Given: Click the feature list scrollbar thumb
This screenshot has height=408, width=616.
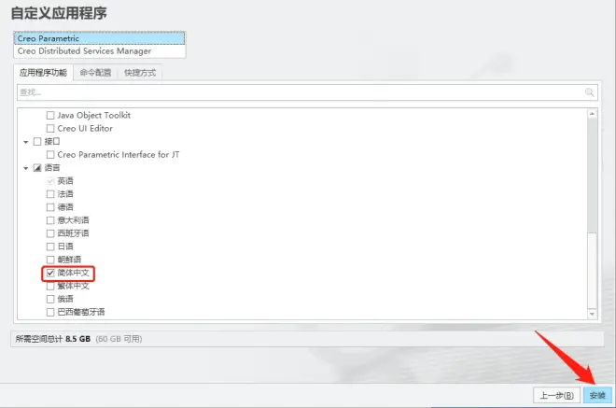Looking at the screenshot, I should pyautogui.click(x=592, y=271).
